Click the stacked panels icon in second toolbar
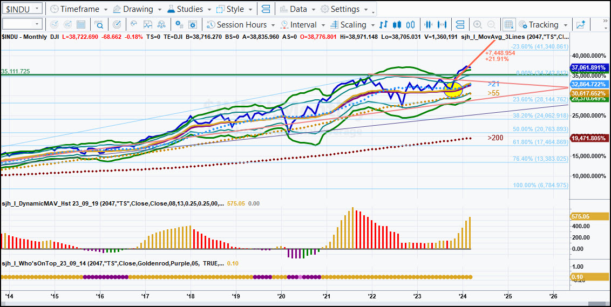Viewport: 611px width, 307px height. [x=460, y=24]
